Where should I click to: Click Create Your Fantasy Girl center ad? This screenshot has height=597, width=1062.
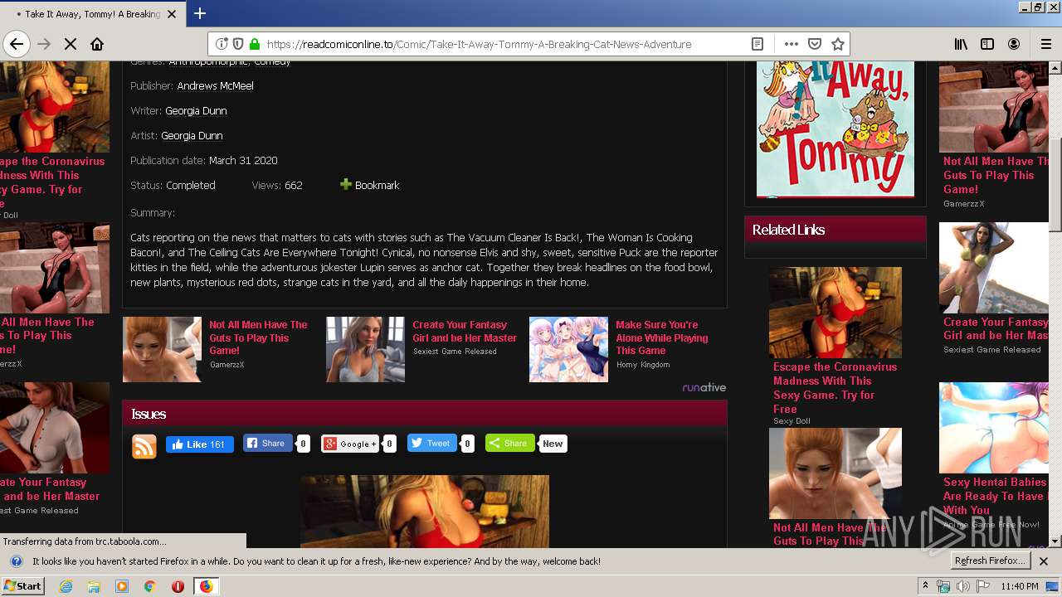coord(465,331)
